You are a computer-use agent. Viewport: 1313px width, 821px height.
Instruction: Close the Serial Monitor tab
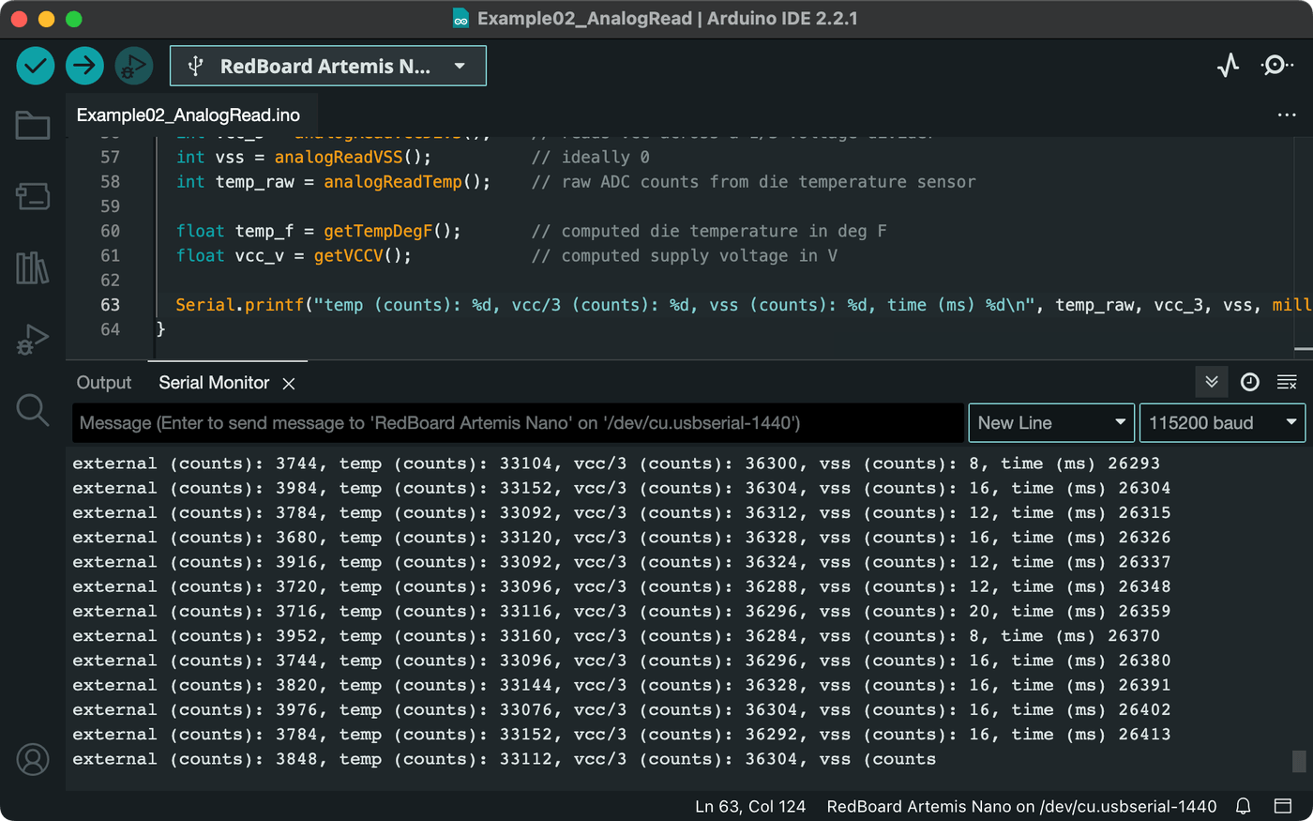point(289,383)
